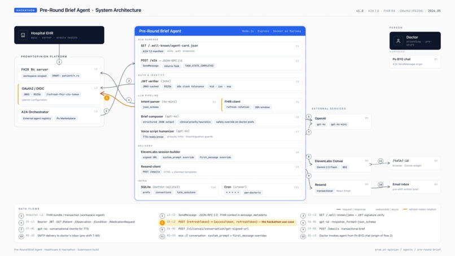This screenshot has height=256, width=455.
Task: Click the Gemini 2.5 Flash tag
Action: 327,167
